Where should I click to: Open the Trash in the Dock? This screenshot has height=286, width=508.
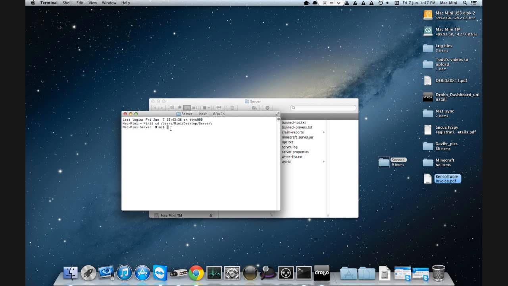438,272
